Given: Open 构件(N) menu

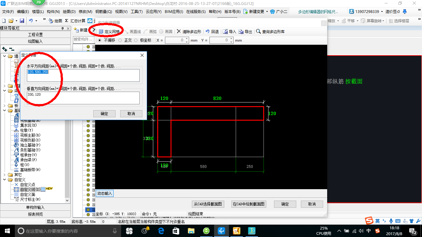Looking at the screenshot, I should (53, 11).
